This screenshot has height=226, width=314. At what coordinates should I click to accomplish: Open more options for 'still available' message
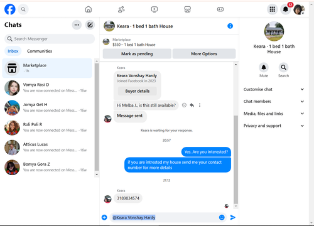(200, 105)
